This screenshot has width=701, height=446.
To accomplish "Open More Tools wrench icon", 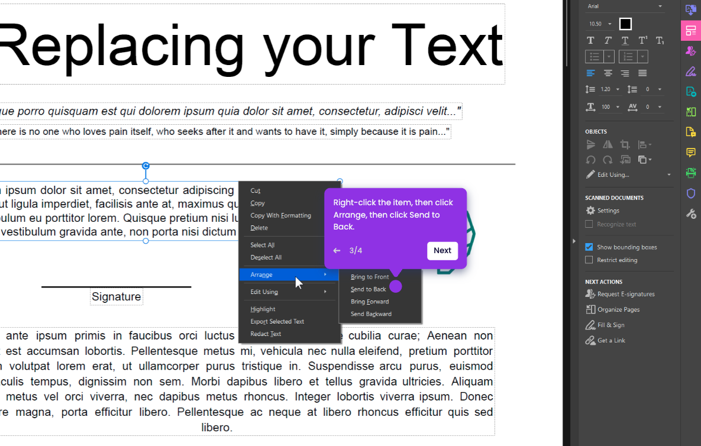I will coord(691,214).
